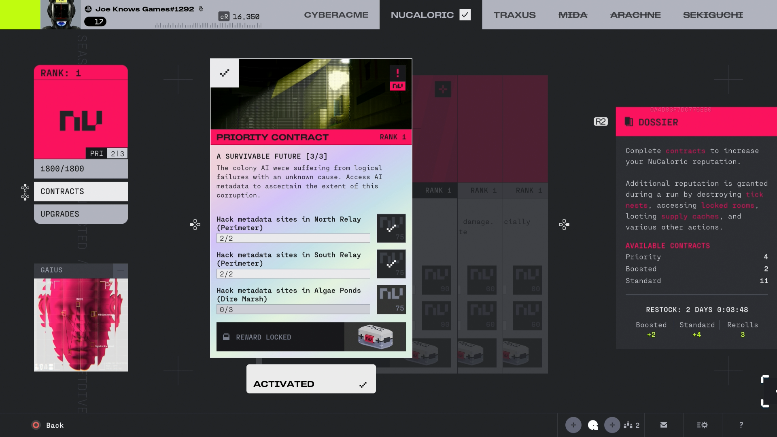Open the UPGRADES section

81,214
